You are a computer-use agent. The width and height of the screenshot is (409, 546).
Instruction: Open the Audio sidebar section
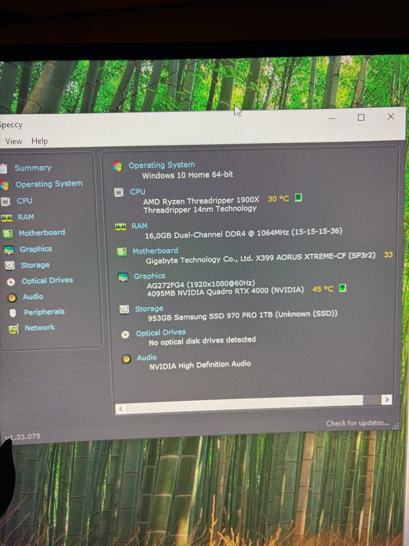click(33, 296)
